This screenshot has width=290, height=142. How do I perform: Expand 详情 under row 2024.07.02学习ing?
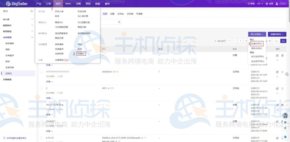click(49, 115)
